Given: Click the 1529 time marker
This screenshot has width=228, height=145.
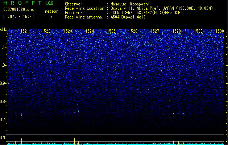Looking at the screenshot, I should click(199, 31).
